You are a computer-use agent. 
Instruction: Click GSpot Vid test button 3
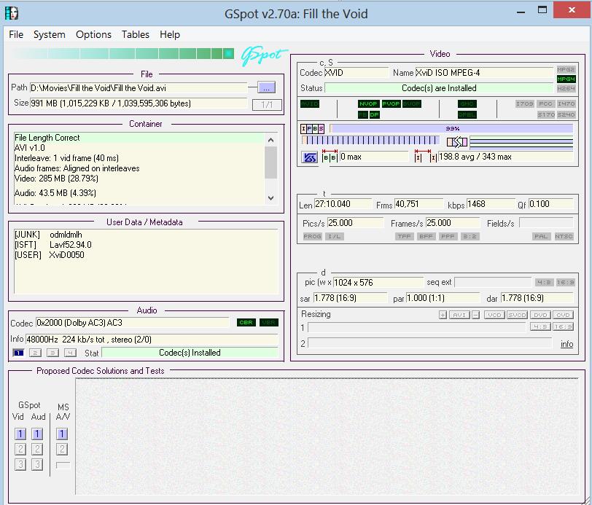(x=20, y=465)
